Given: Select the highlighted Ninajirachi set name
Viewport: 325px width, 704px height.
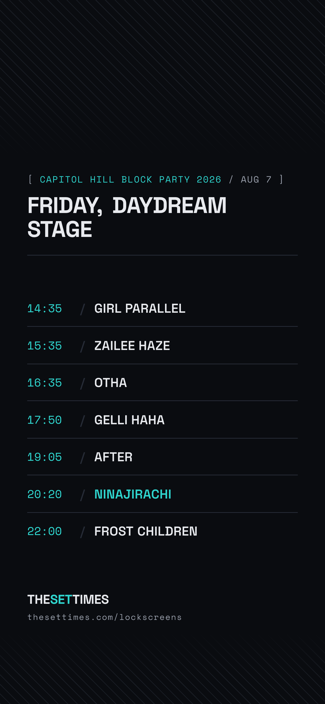Looking at the screenshot, I should click(133, 494).
